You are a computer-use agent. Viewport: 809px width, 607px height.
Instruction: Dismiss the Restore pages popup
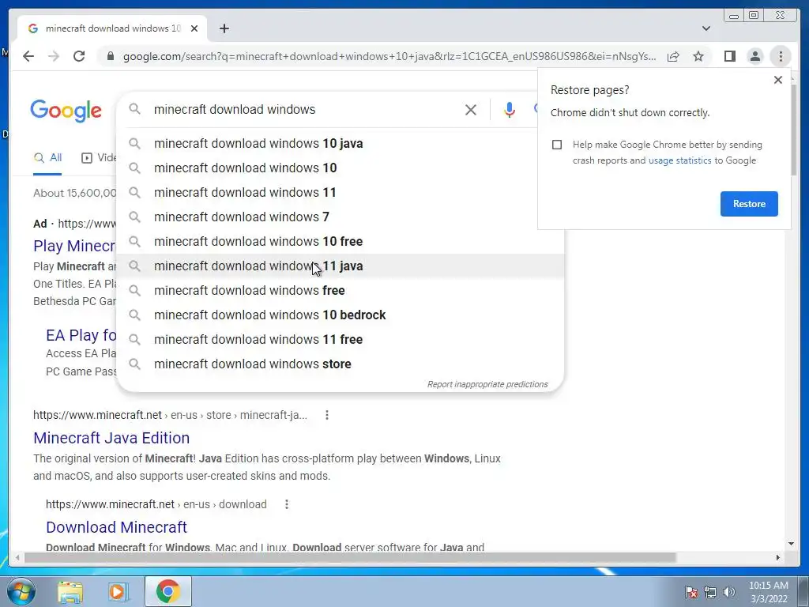tap(778, 80)
